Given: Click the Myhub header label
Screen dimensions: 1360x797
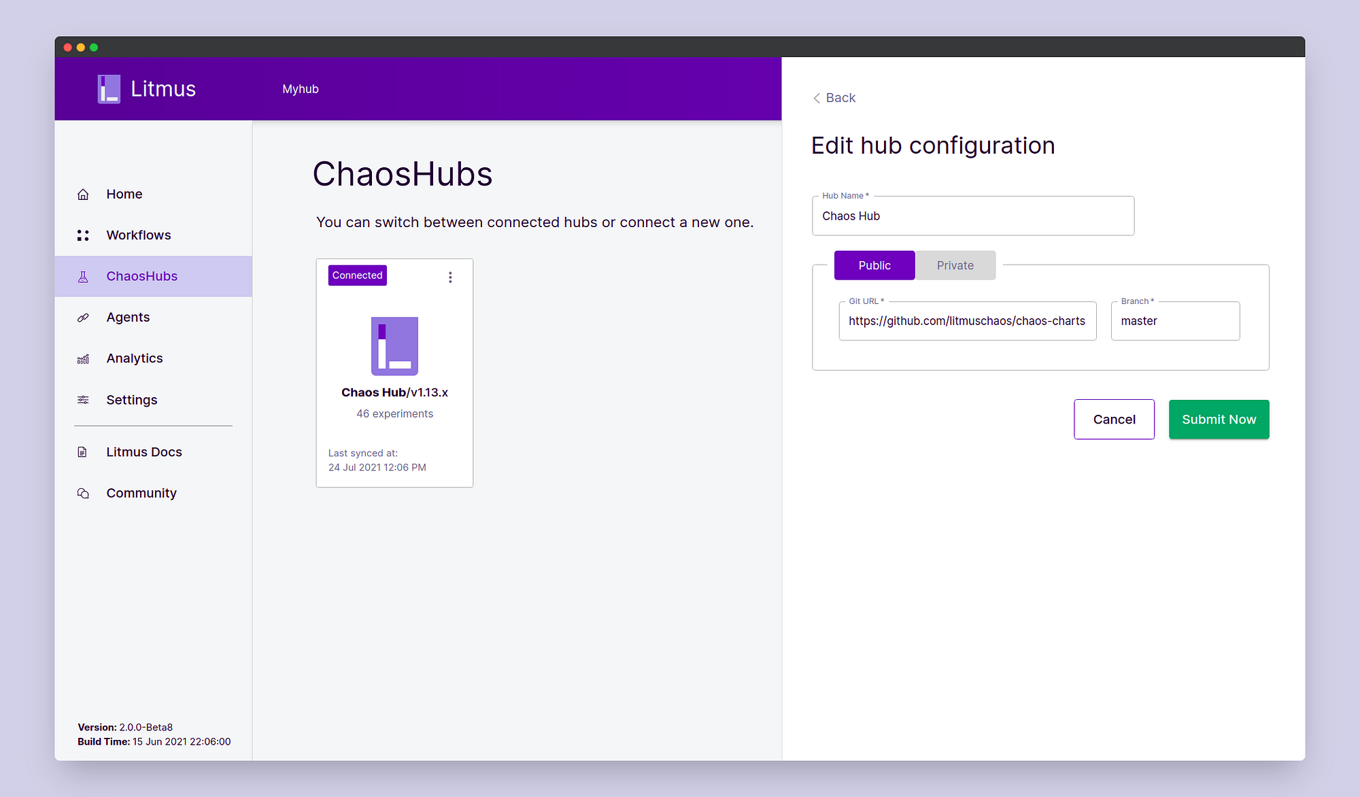Looking at the screenshot, I should [301, 89].
